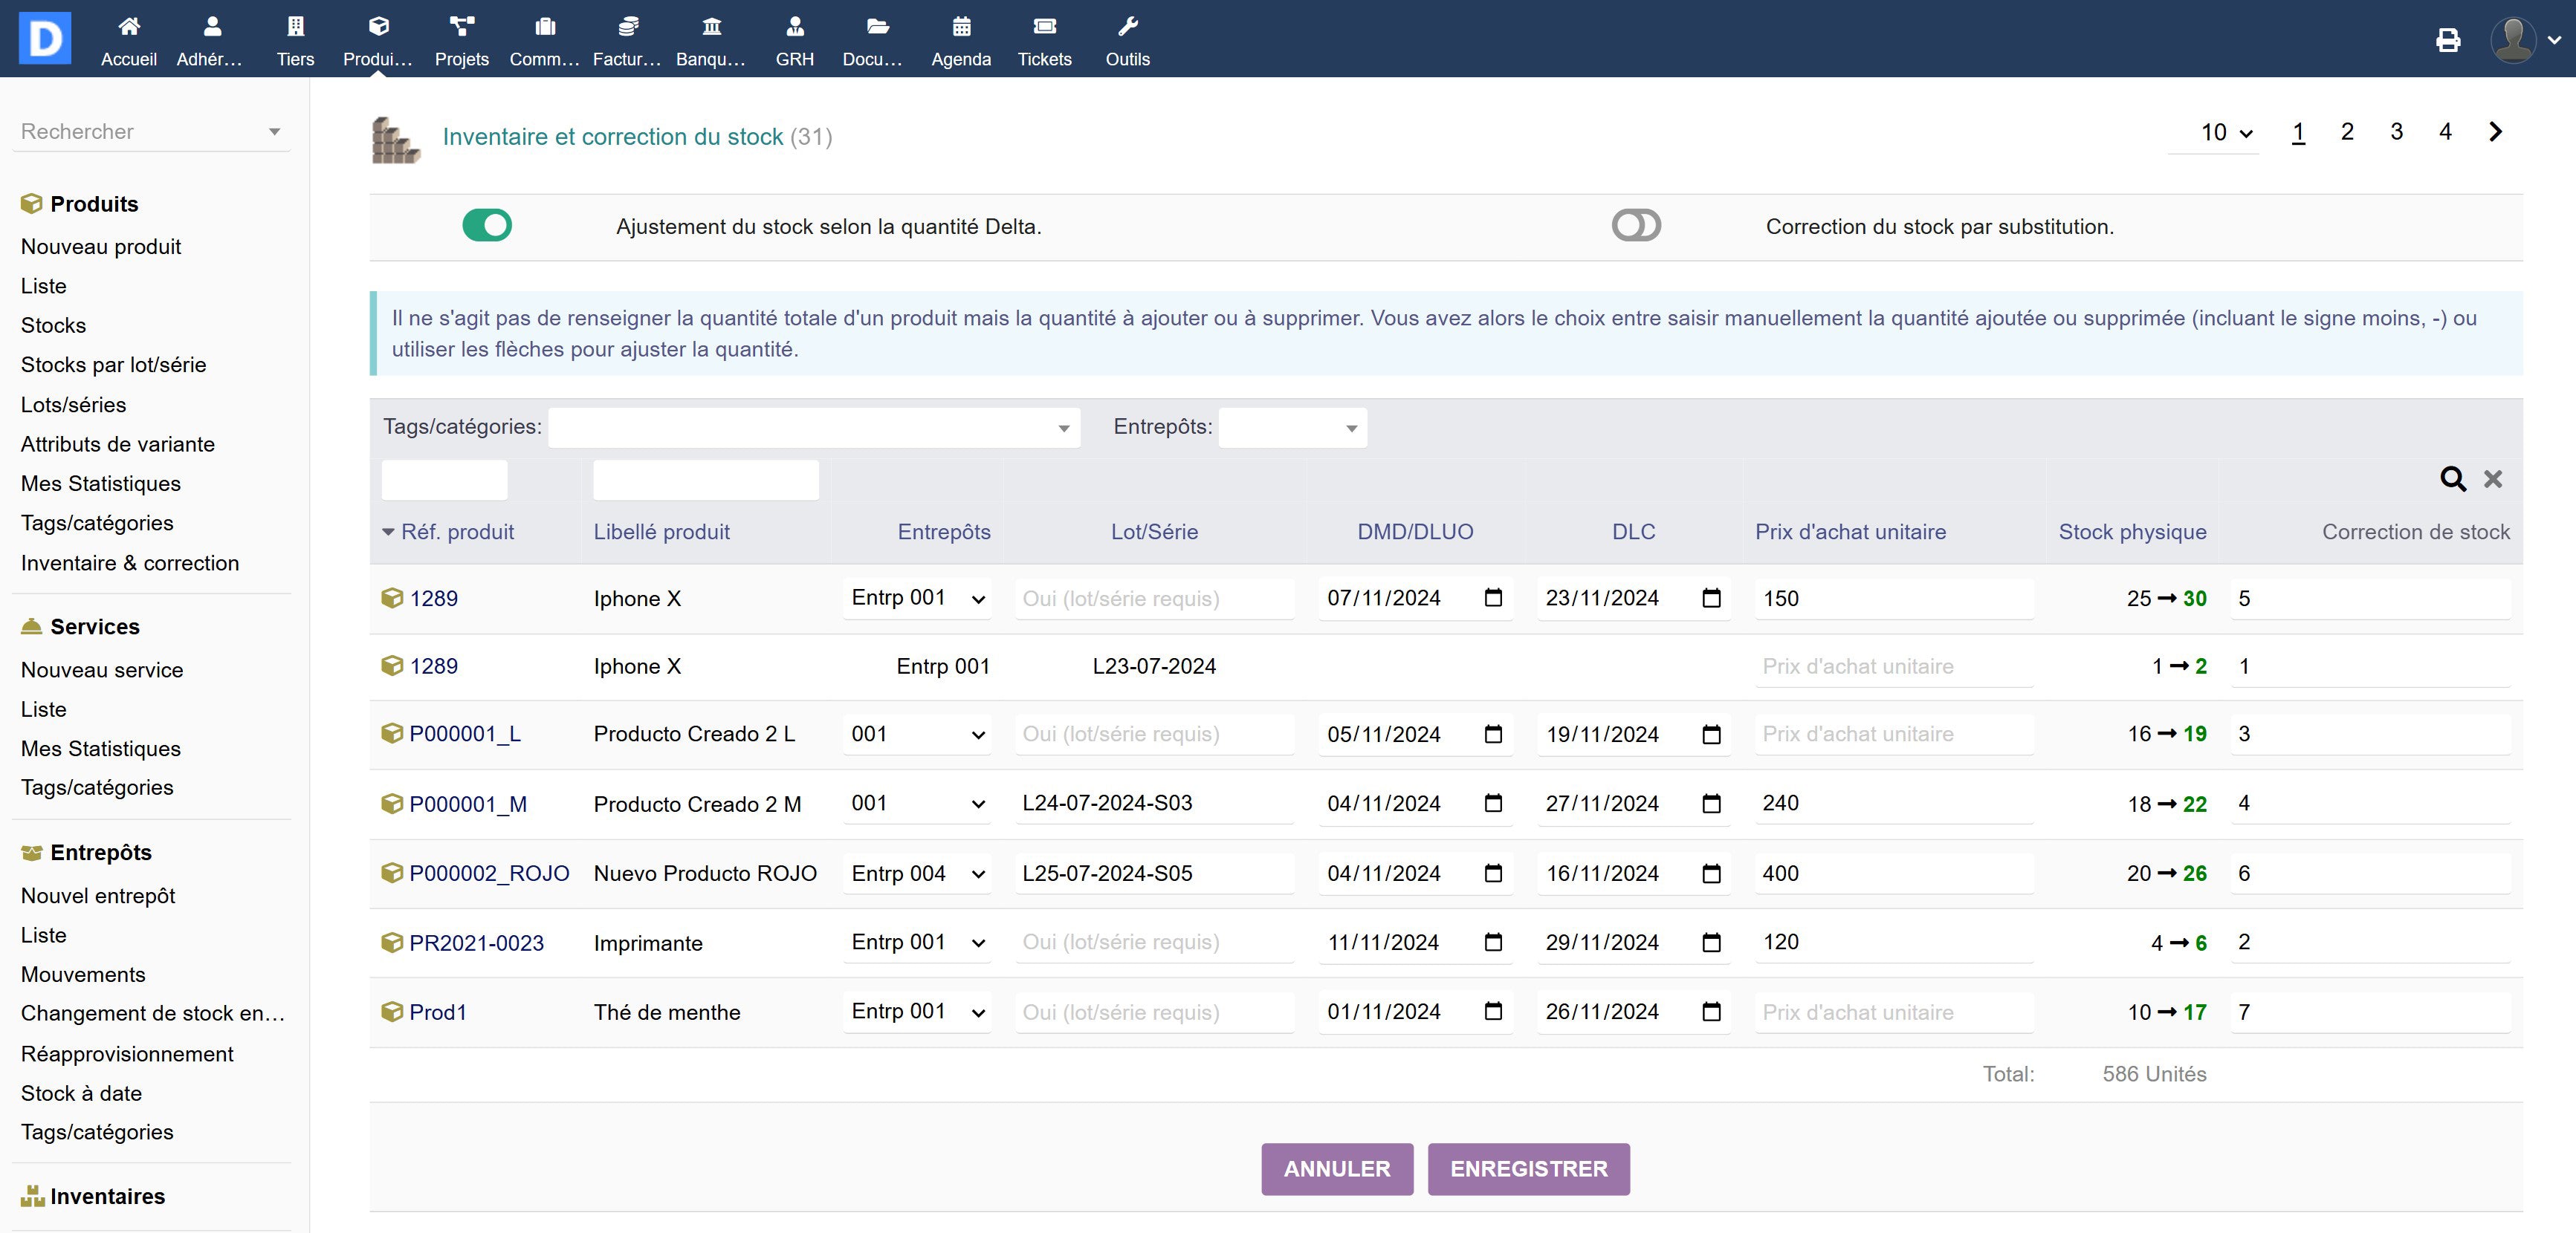
Task: Click the print icon in top bar
Action: 2447,40
